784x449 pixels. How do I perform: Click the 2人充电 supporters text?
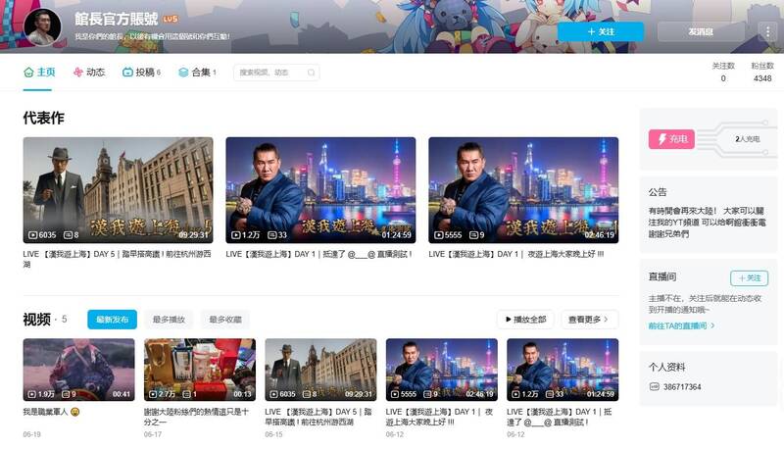coord(747,138)
